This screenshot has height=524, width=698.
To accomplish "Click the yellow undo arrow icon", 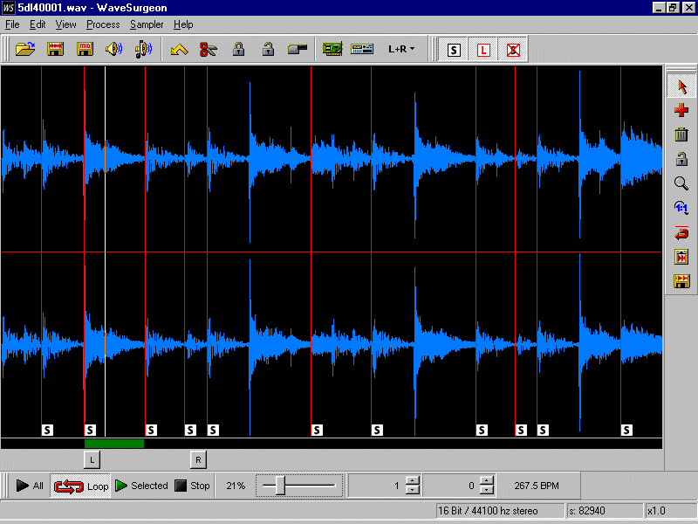I will click(179, 49).
